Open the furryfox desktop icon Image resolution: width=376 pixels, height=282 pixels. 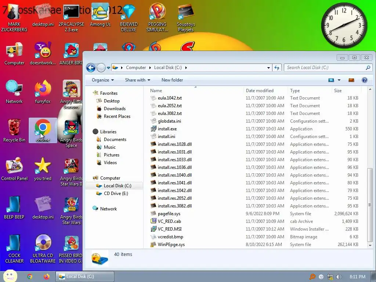43,91
